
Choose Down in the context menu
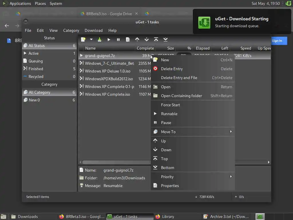[193, 150]
